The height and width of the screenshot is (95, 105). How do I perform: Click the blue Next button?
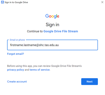[x=90, y=82]
